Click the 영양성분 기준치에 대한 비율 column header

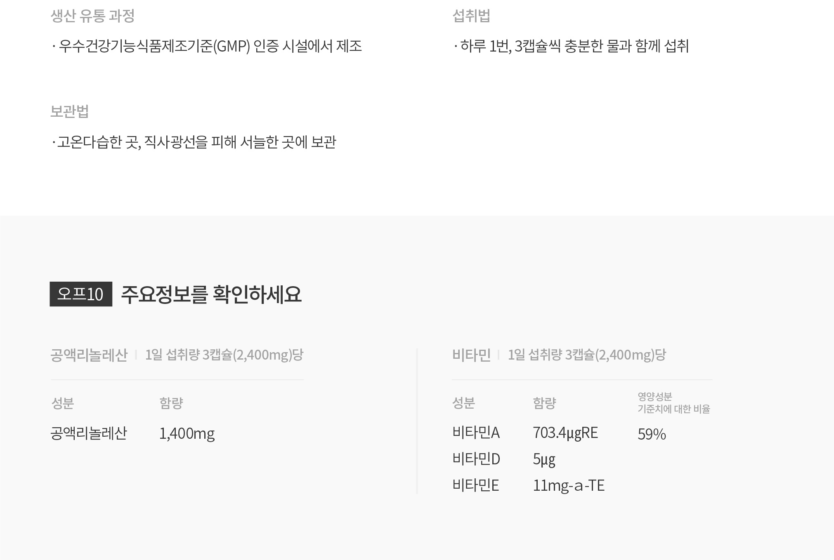pyautogui.click(x=673, y=403)
